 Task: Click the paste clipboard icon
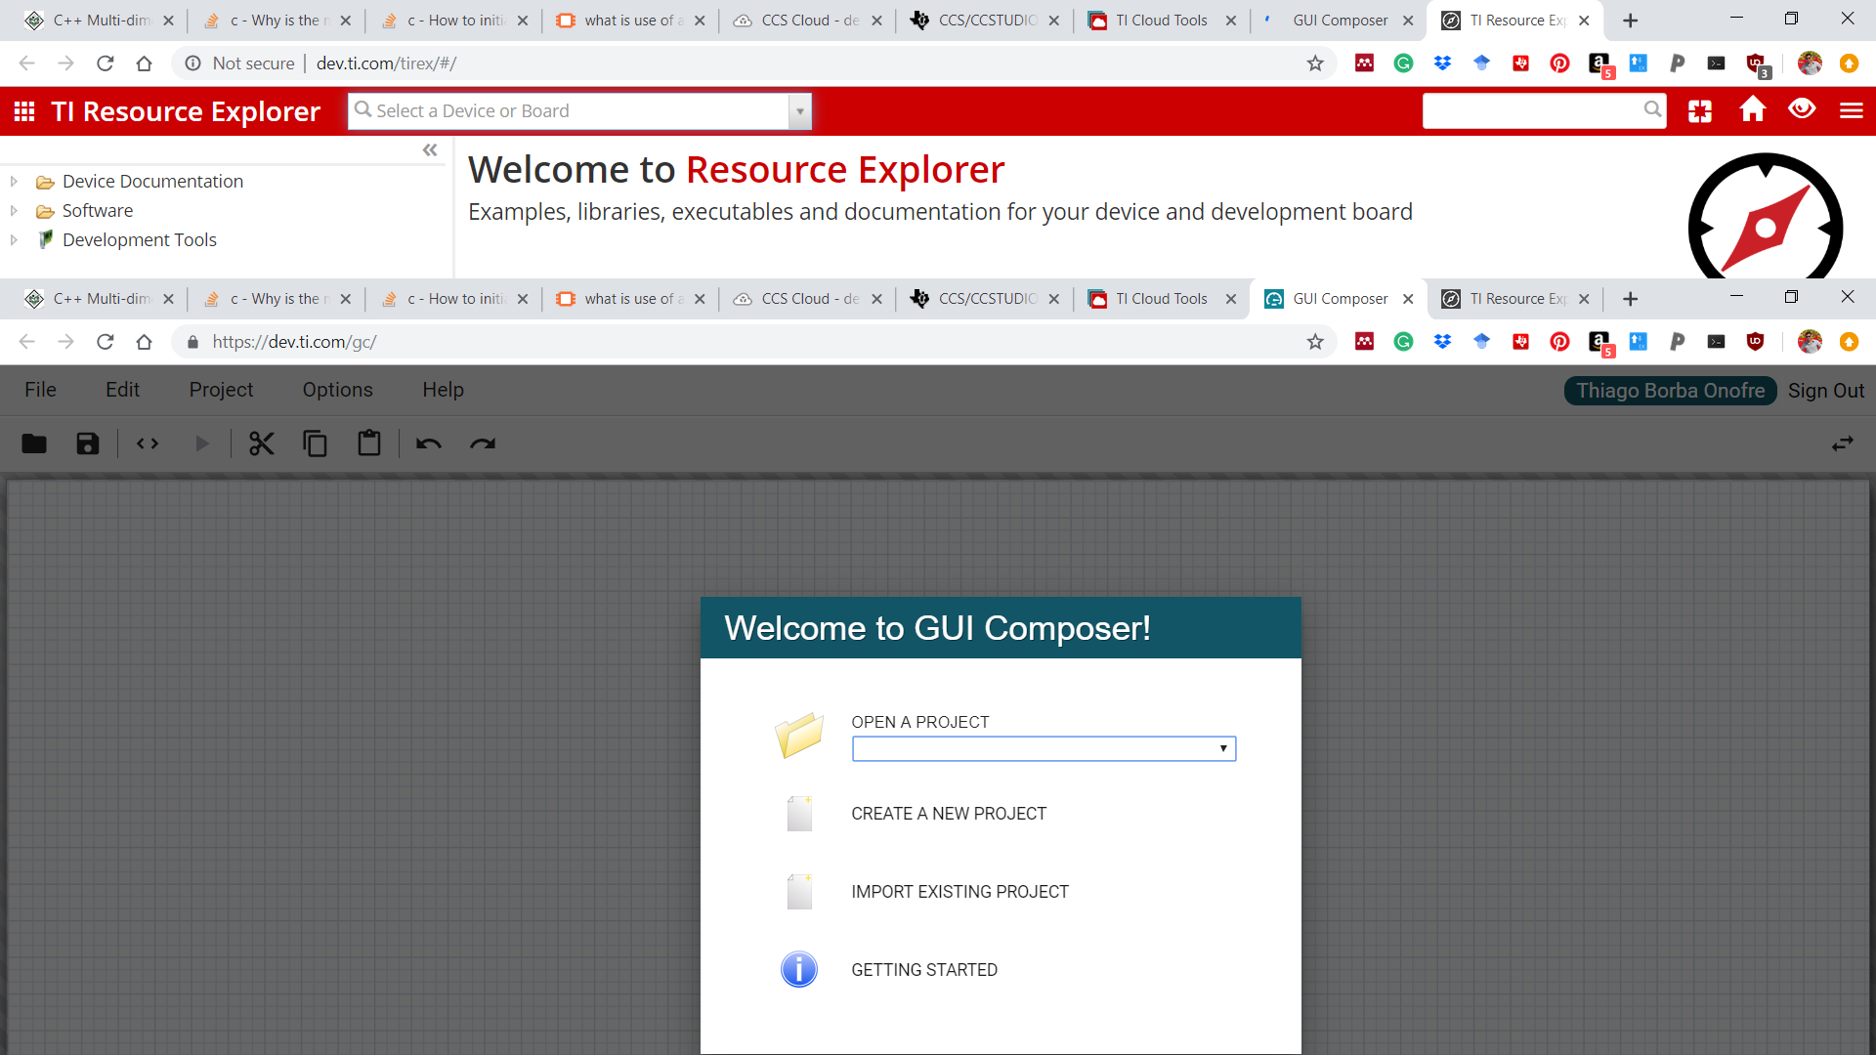tap(369, 444)
